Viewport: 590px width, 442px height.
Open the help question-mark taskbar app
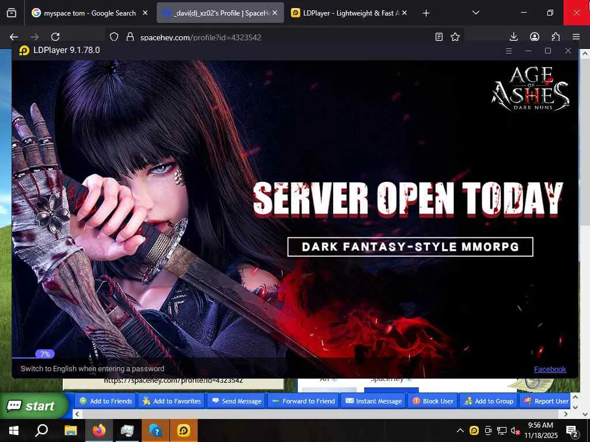coord(156,430)
